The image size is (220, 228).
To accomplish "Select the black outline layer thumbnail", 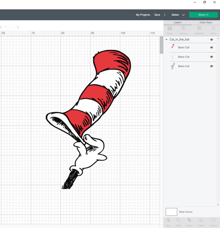I will 173,66.
